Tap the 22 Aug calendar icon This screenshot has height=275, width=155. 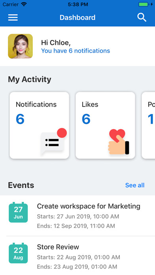(18, 253)
